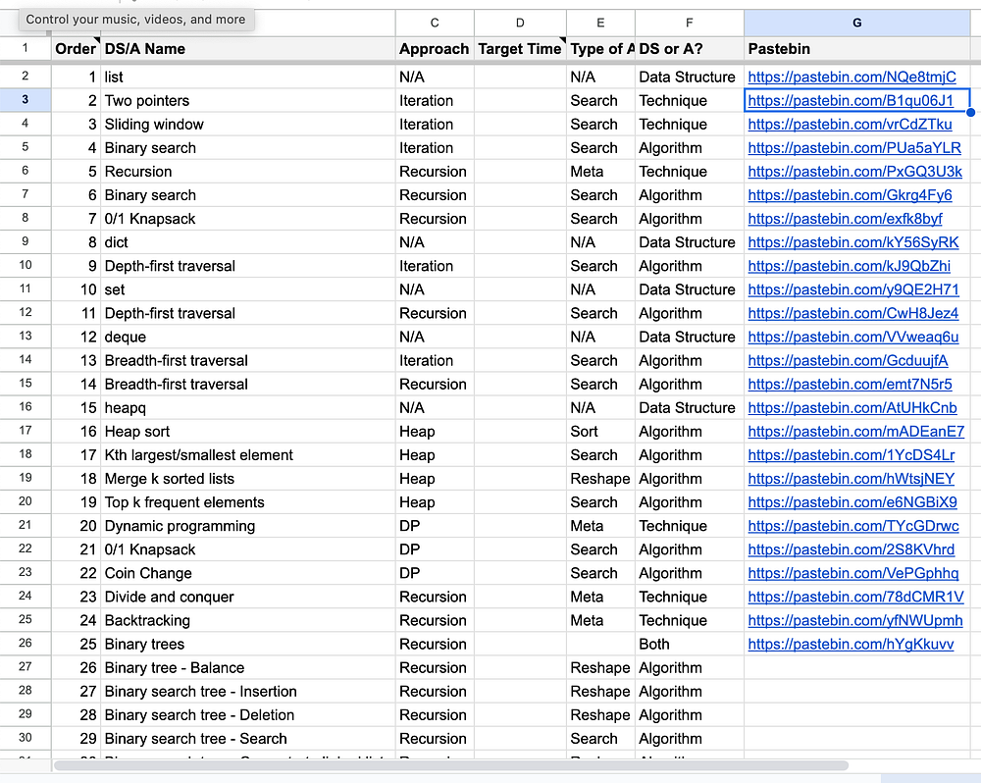Viewport: 981px width, 783px height.
Task: Select the "Target Time" header cell
Action: (x=520, y=48)
